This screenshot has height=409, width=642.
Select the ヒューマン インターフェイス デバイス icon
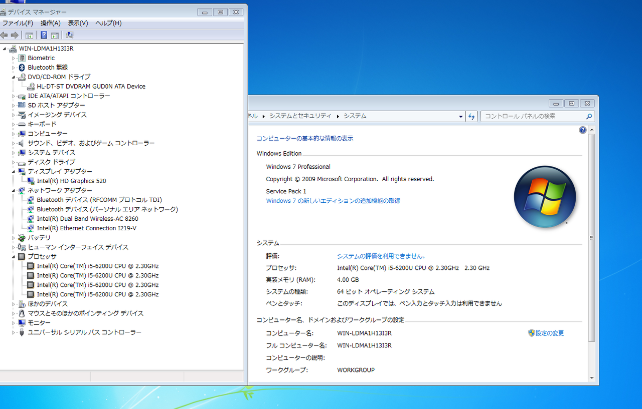pos(22,247)
